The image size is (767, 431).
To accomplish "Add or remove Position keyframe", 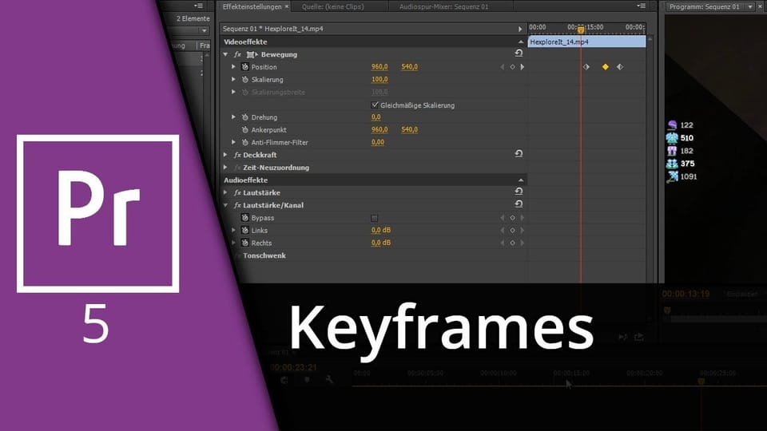I will tap(513, 67).
